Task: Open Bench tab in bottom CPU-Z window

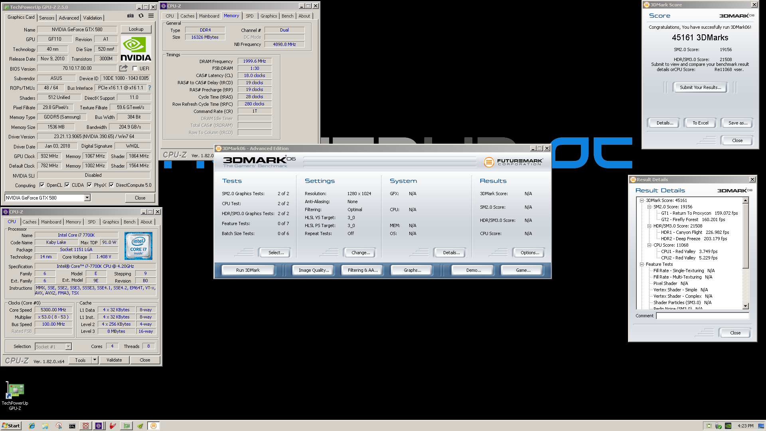Action: click(x=129, y=222)
